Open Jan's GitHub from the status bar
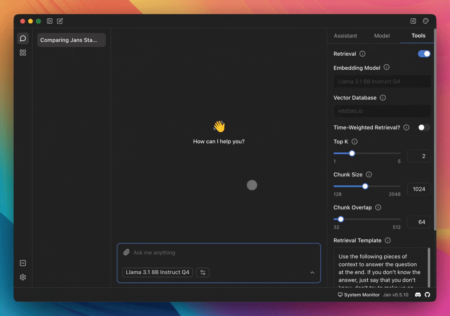The width and height of the screenshot is (450, 316). click(x=427, y=295)
